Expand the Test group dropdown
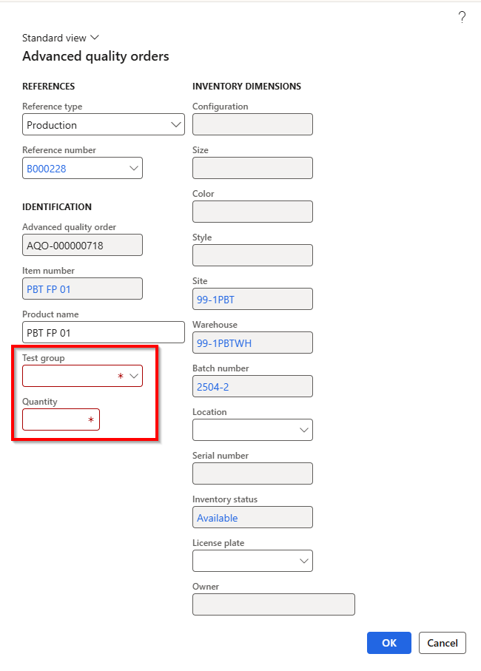This screenshot has height=671, width=481. pyautogui.click(x=134, y=377)
